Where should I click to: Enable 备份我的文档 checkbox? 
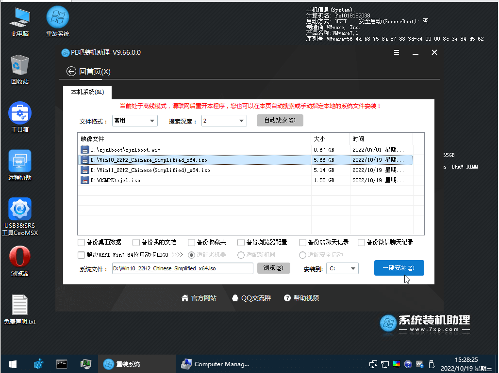(x=136, y=242)
